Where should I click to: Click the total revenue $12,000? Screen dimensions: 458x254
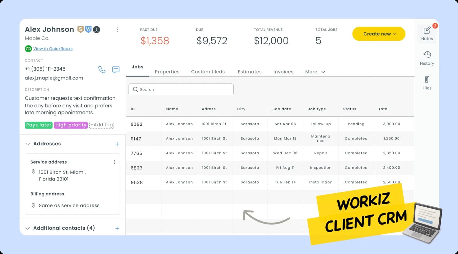tap(271, 41)
